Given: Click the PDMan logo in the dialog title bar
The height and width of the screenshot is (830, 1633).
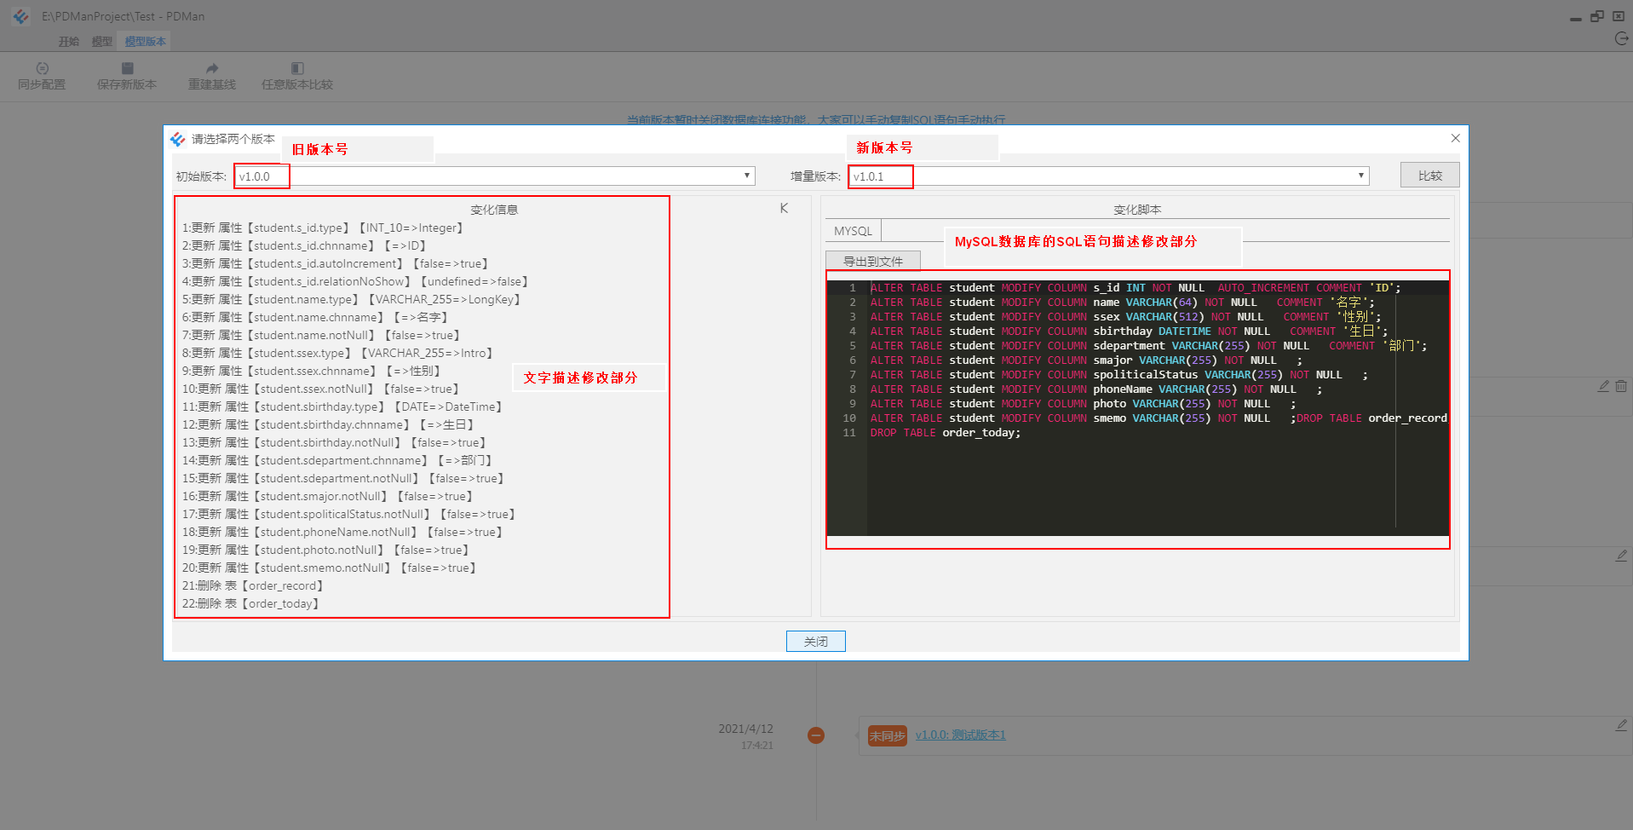Looking at the screenshot, I should [178, 139].
